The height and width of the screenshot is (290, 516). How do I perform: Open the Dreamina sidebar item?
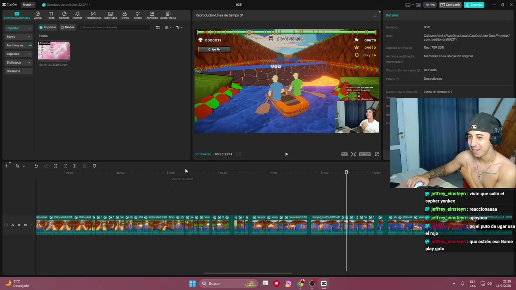[18, 71]
